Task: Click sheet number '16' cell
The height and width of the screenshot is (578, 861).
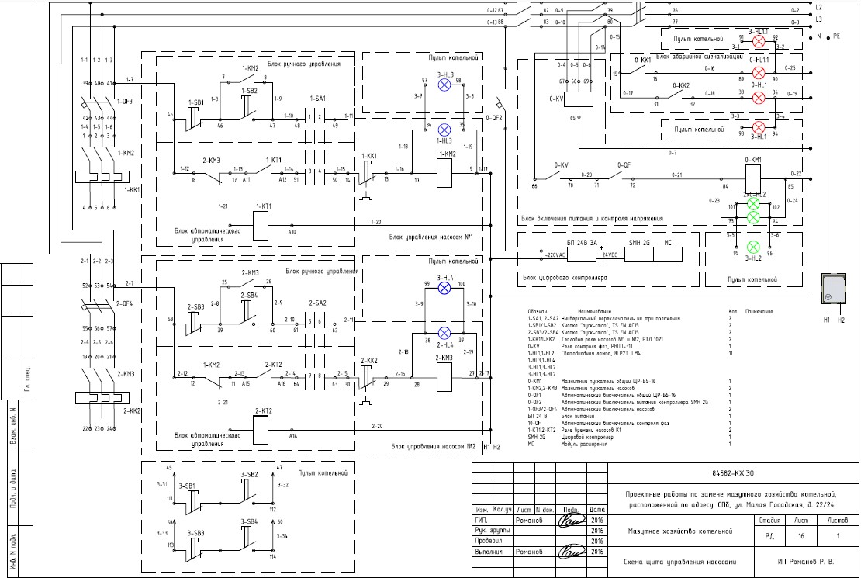Action: [x=800, y=535]
